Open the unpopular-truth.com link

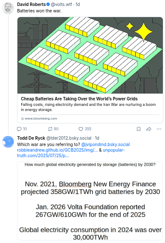[x=71, y=153]
